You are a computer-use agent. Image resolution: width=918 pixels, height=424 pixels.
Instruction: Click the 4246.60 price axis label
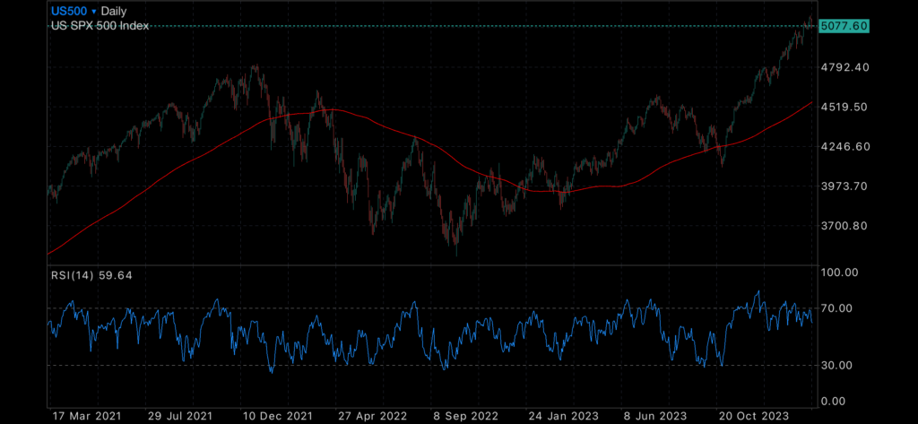tap(844, 146)
